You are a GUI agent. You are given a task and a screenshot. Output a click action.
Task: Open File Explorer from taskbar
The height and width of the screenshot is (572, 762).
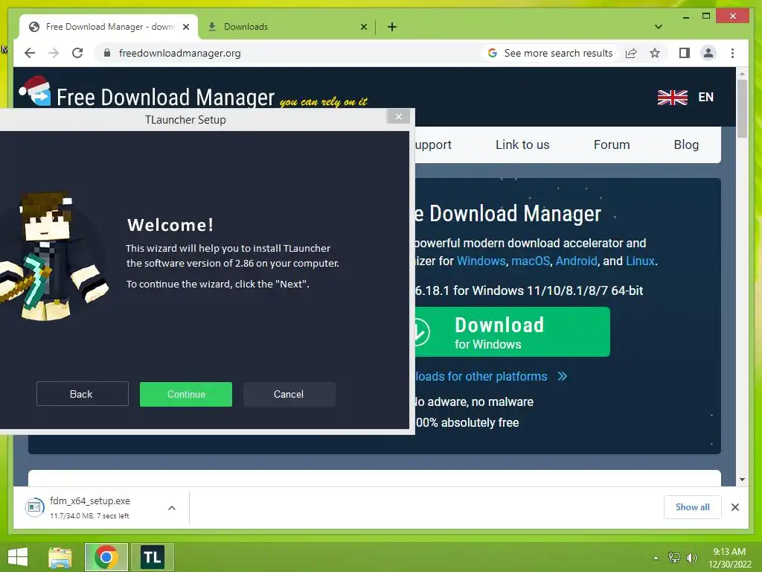coord(60,557)
